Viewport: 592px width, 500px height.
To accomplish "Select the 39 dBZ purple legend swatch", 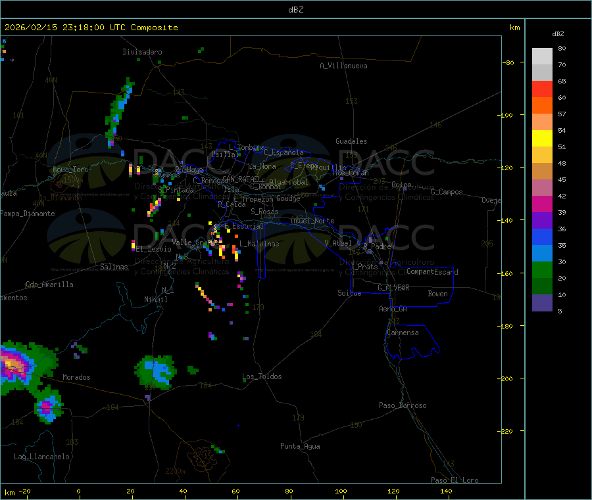I will coord(542,221).
